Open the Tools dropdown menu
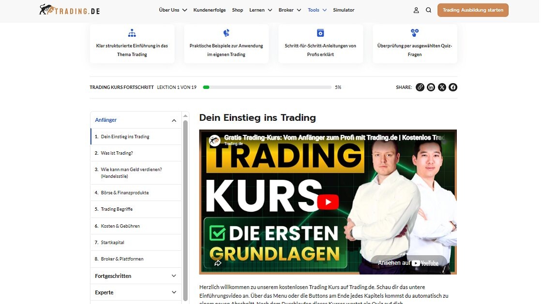Screen dimensions: 541x304 click(317, 10)
